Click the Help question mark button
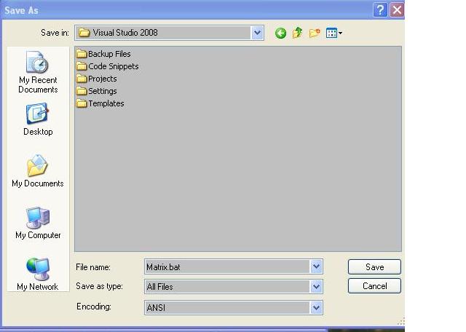Viewport: 466px width, 332px height. [380, 10]
